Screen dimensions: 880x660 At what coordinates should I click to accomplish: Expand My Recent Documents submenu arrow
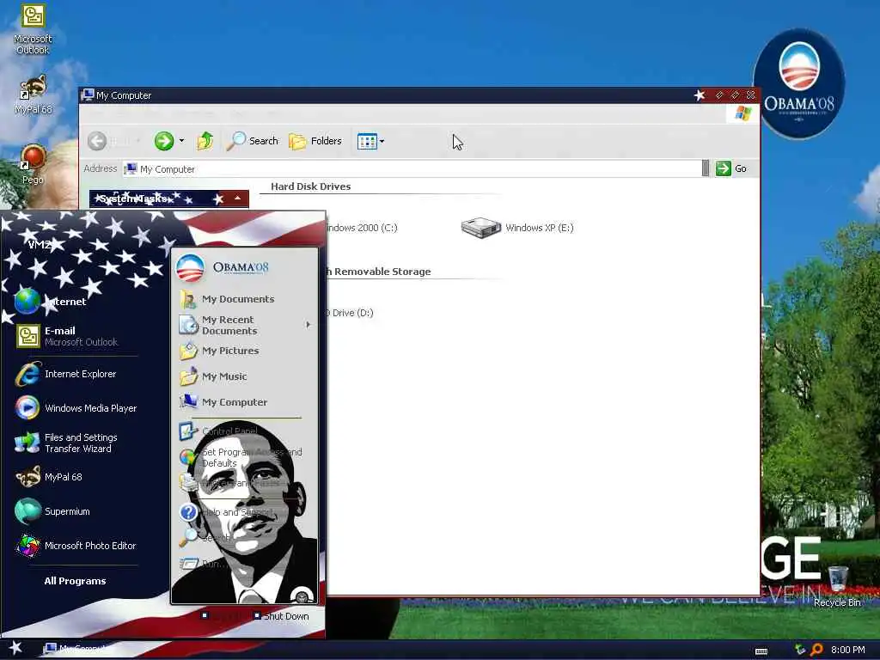pos(309,324)
